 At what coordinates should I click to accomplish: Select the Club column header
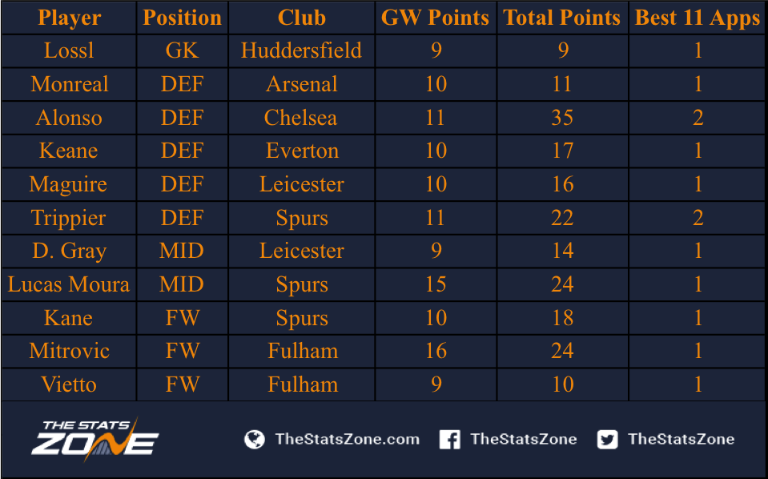coord(302,18)
